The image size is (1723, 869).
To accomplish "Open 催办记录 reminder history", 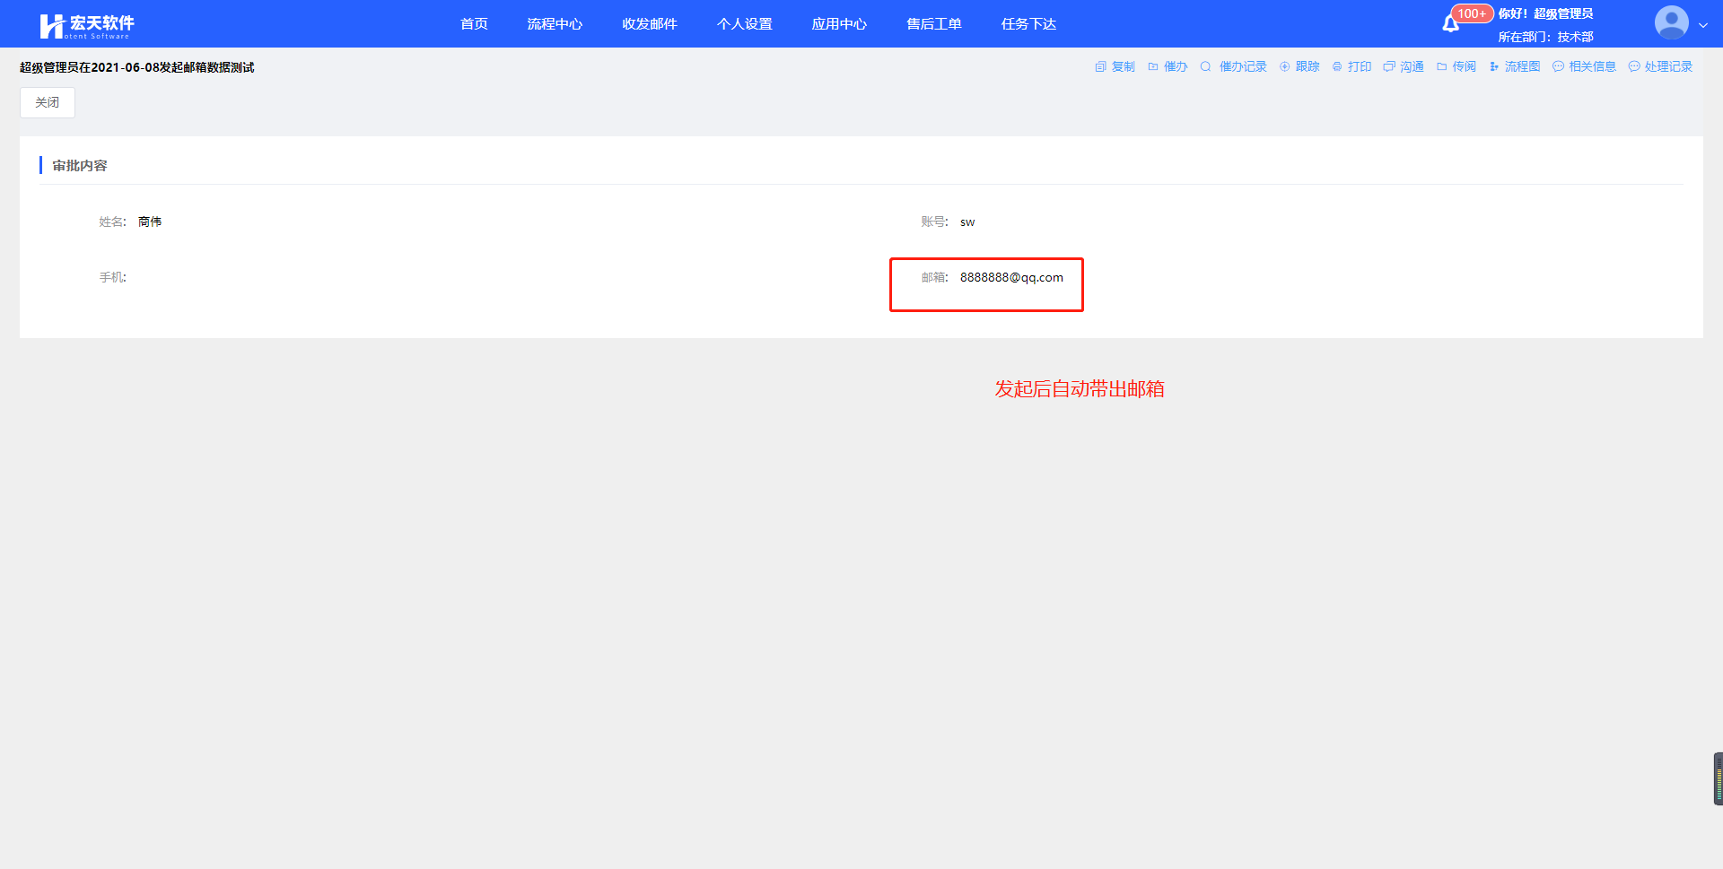I will 1233,66.
